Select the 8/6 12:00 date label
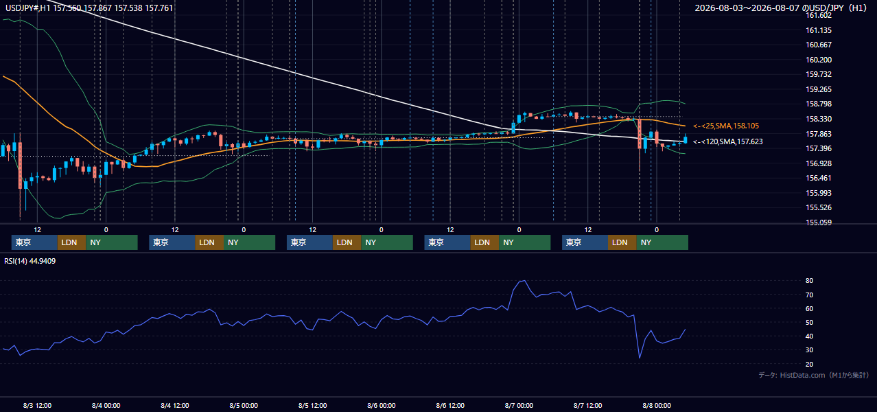Screen dimensions: 877x412 pos(449,405)
